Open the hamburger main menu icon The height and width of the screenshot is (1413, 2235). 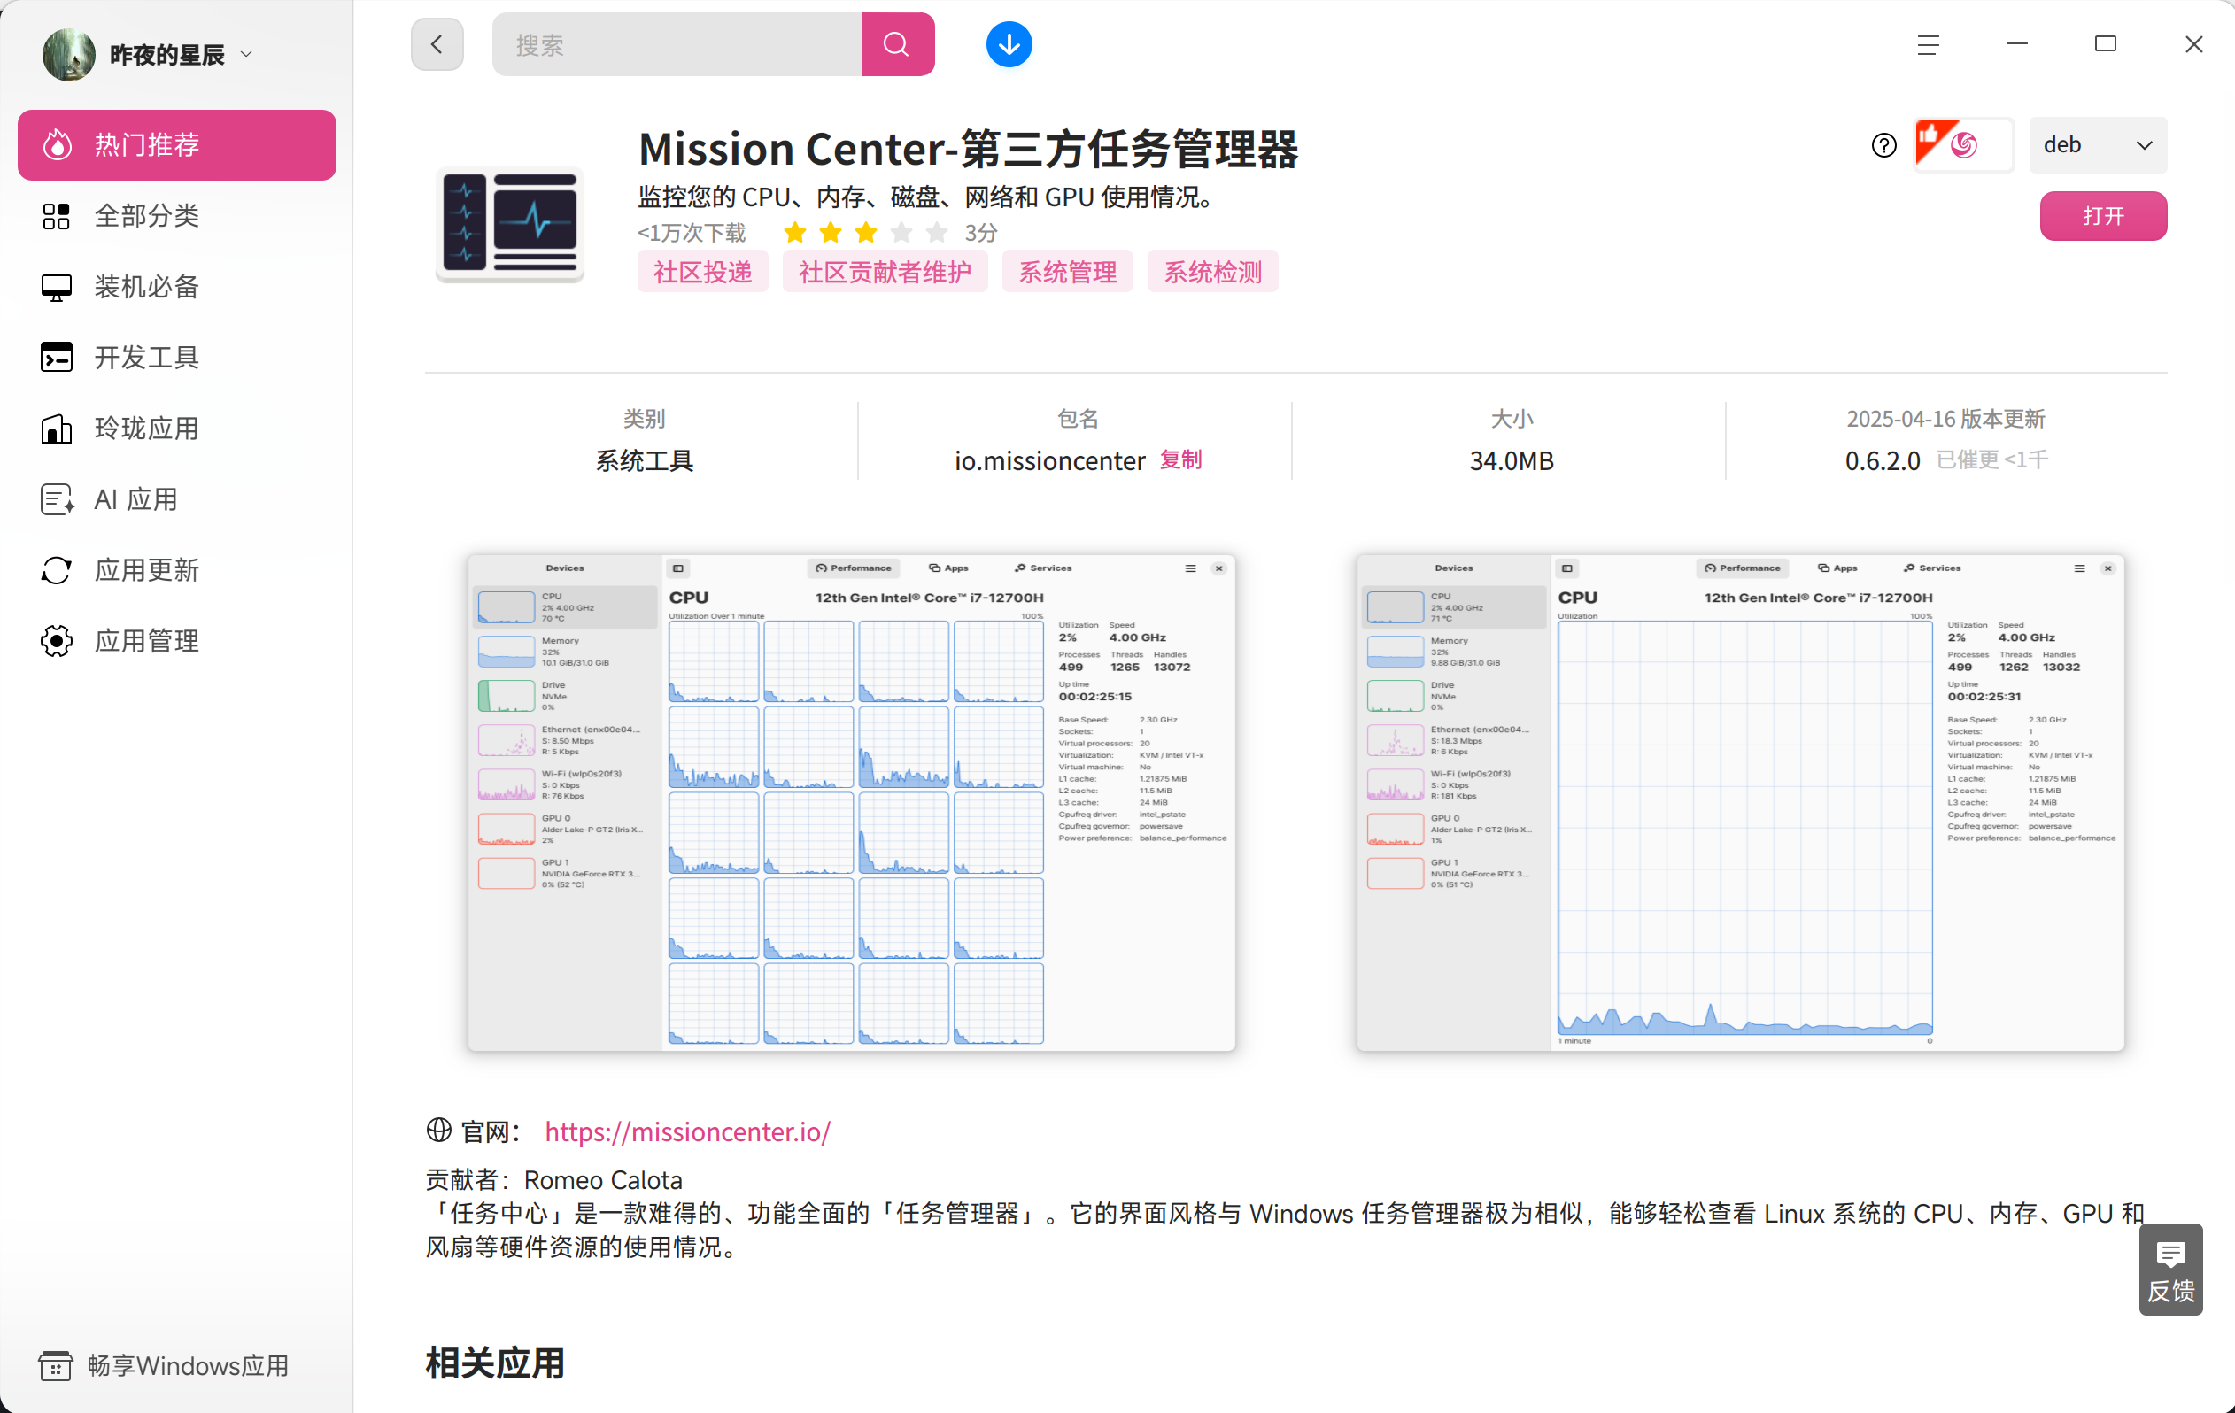[x=1928, y=44]
